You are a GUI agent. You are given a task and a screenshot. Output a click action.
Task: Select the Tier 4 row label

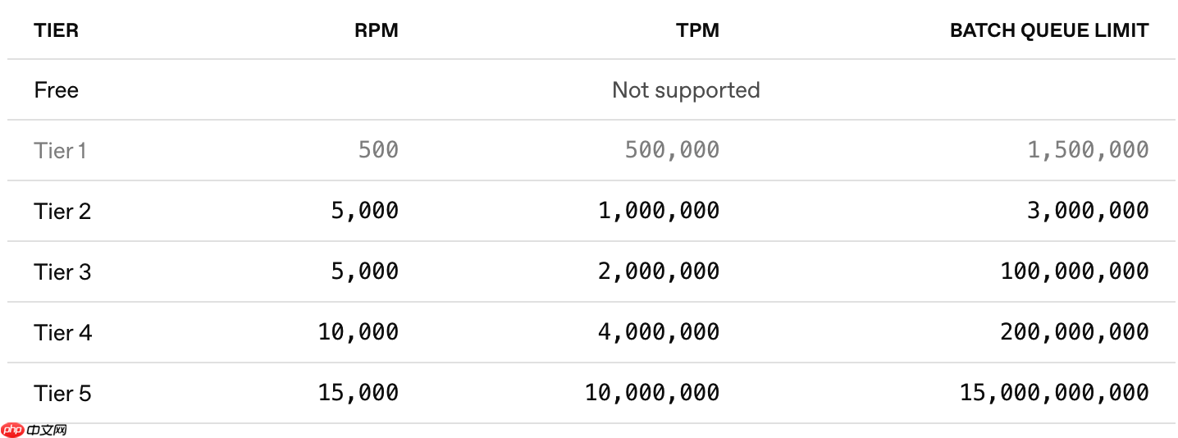point(63,333)
